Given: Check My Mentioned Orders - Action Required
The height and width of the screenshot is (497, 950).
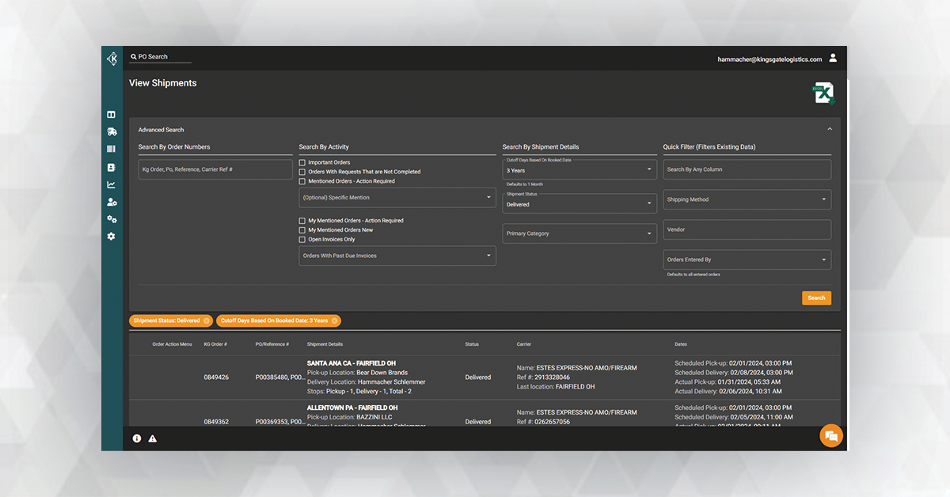Looking at the screenshot, I should tap(302, 221).
